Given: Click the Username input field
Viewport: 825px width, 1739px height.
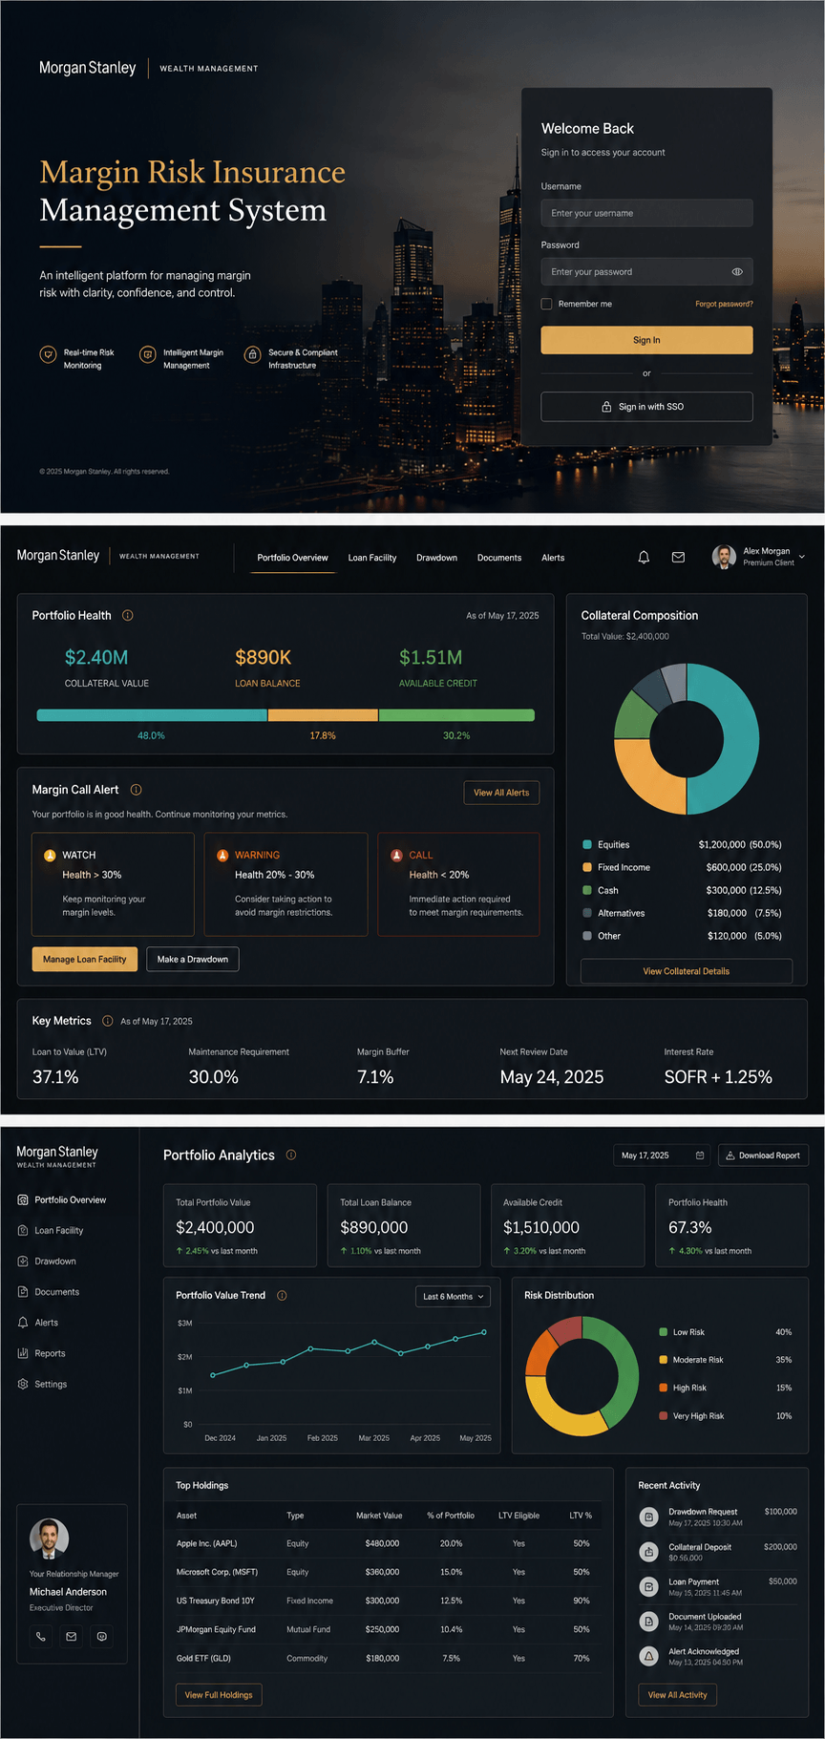Looking at the screenshot, I should tap(646, 213).
